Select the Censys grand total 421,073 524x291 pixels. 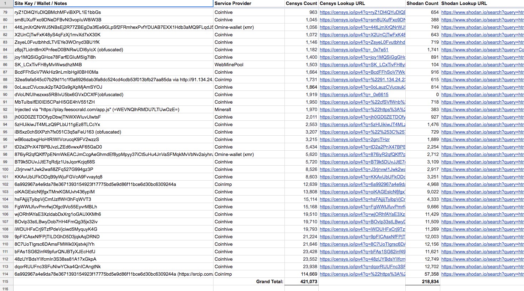pyautogui.click(x=301, y=281)
